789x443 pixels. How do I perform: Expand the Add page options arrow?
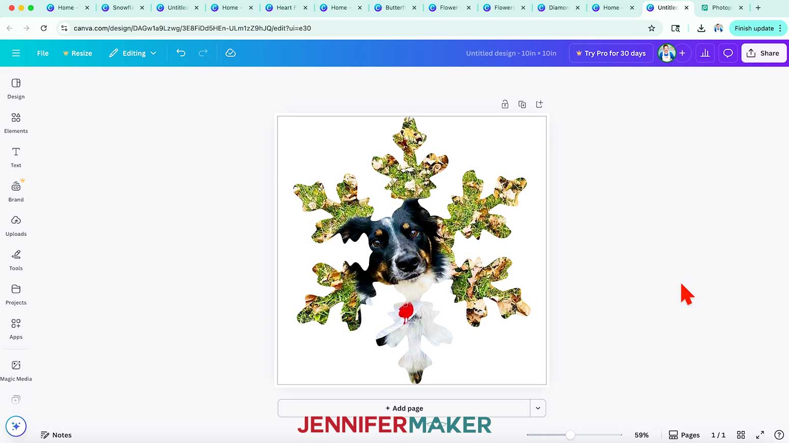coord(538,408)
